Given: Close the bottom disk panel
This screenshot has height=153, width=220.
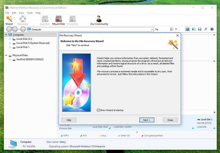Looking at the screenshot, I should pos(214,112).
